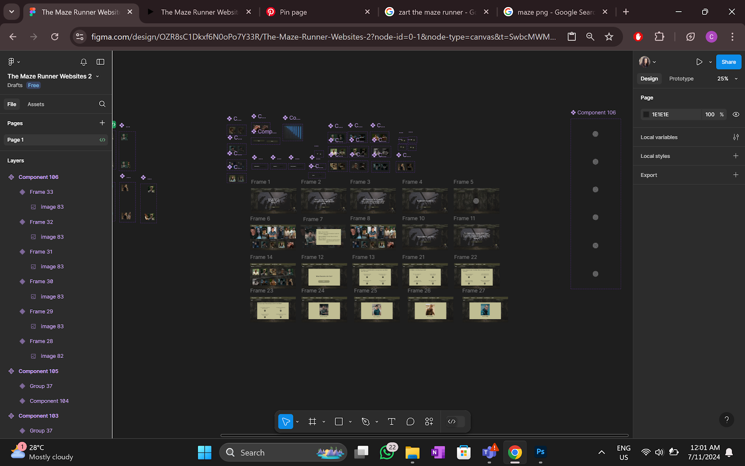
Task: Open Windows Start menu
Action: coord(204,452)
